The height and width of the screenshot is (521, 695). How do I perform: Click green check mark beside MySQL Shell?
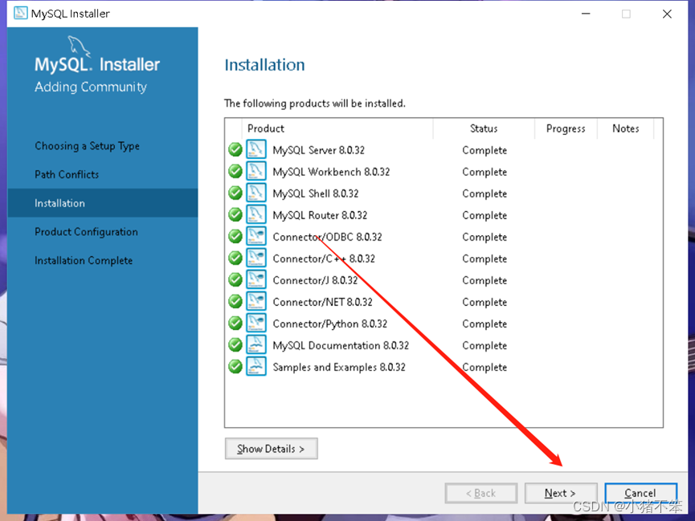[235, 193]
